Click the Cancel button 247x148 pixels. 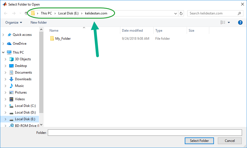click(230, 141)
